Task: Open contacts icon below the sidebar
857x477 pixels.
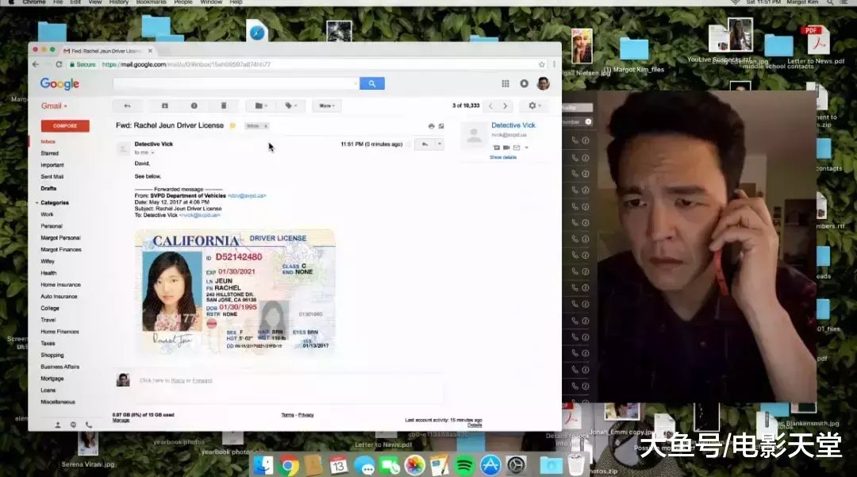Action: [x=58, y=425]
